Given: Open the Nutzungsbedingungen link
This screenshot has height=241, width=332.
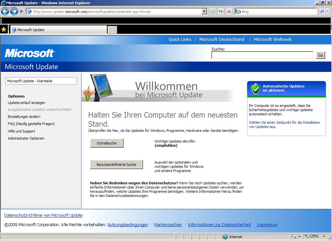Looking at the screenshot, I should [x=128, y=225].
